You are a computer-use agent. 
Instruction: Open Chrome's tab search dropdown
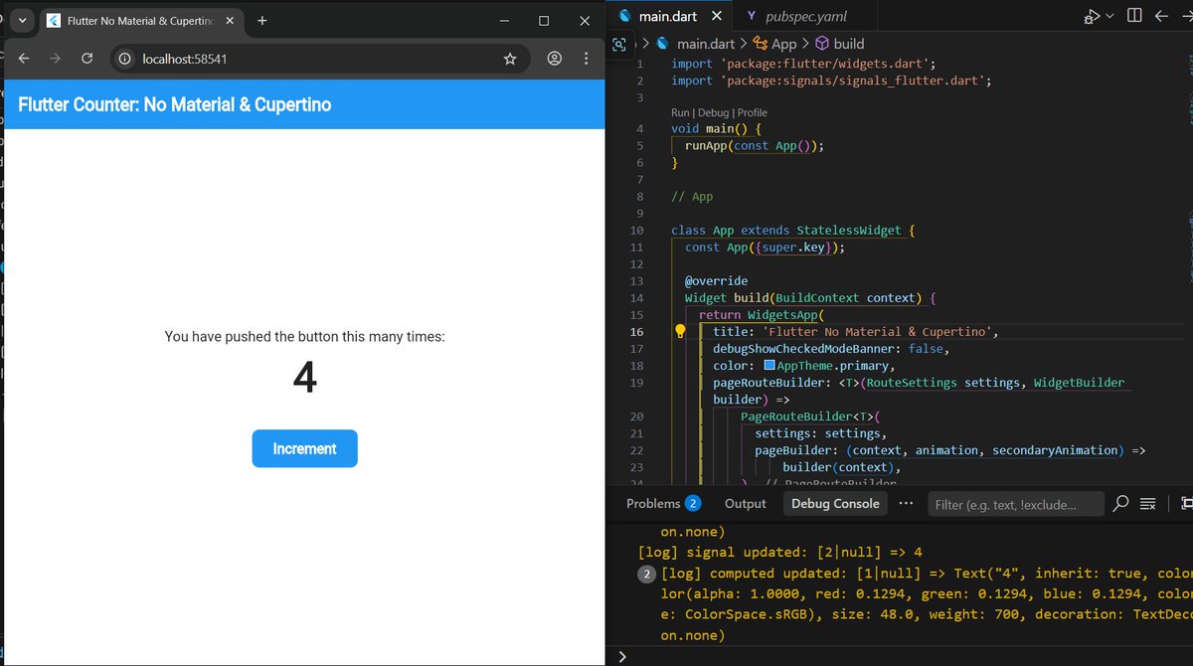[x=22, y=20]
